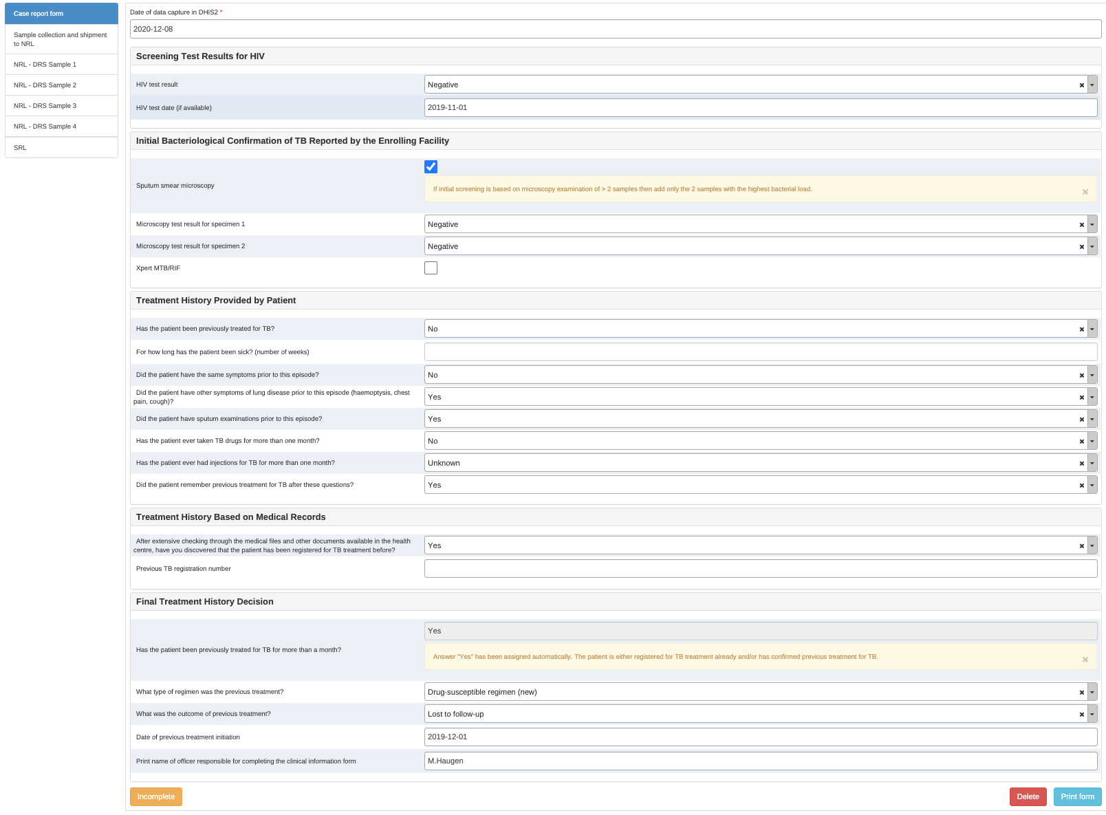Clear Lost to follow-up outcome value

pos(1081,715)
